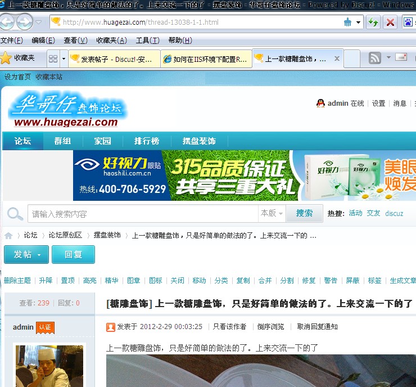Open the address bar dropdown arrow

click(x=358, y=22)
